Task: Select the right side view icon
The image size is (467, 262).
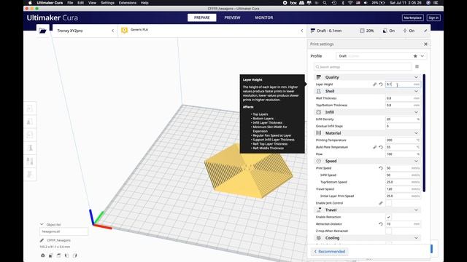Action: 74,255
